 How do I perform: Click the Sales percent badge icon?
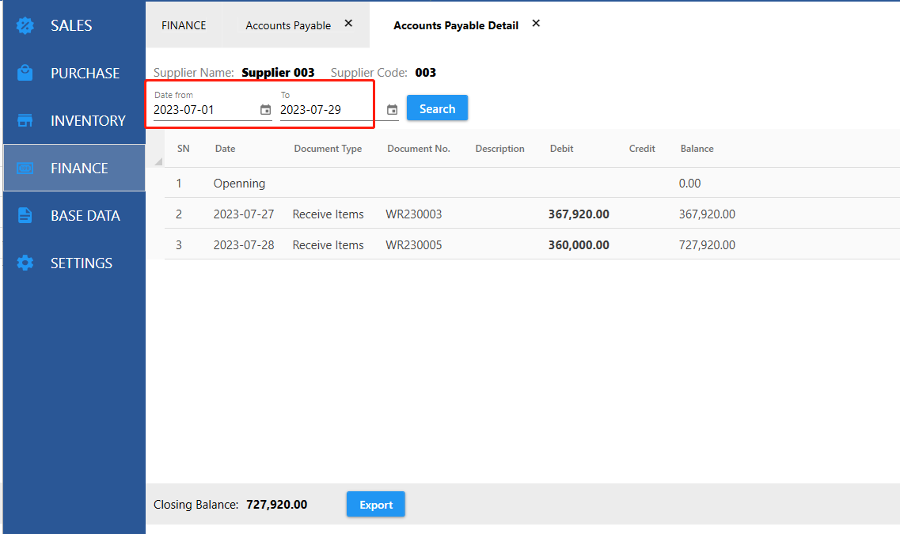(x=25, y=25)
